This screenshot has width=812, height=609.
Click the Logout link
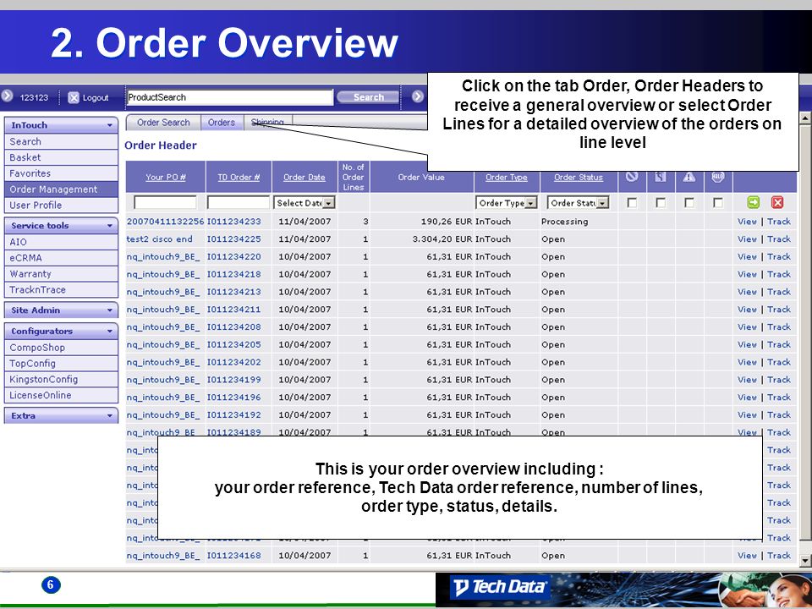[96, 97]
